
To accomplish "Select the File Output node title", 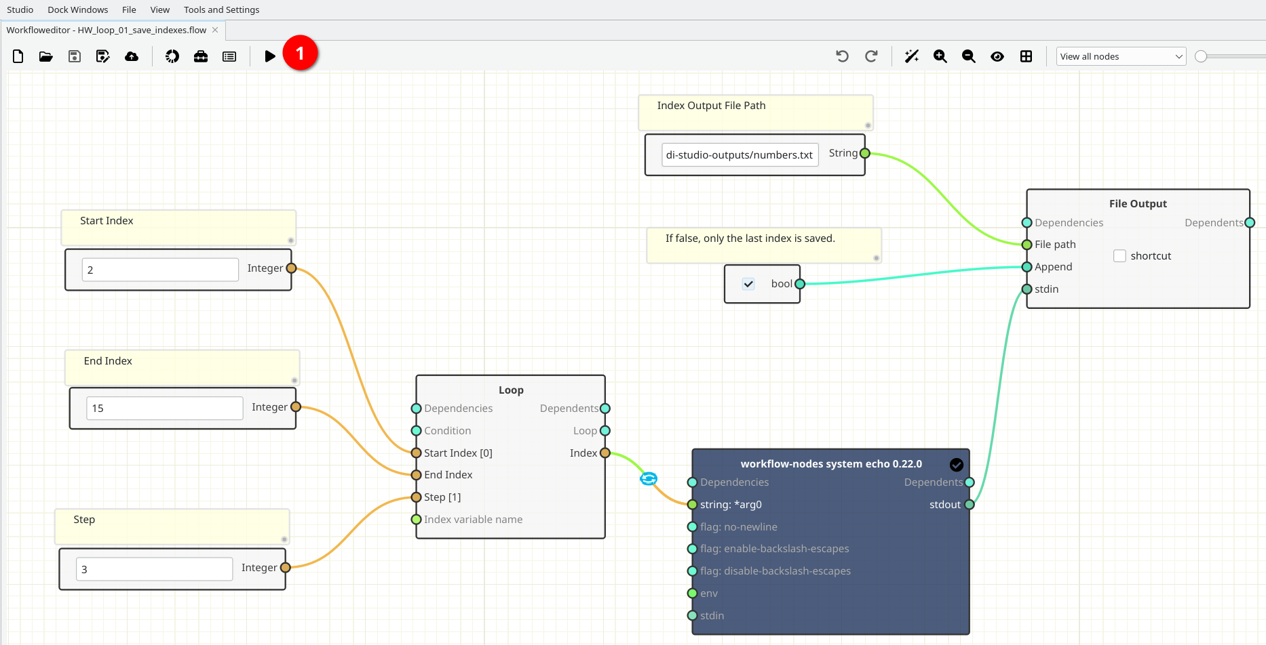I will coord(1138,204).
